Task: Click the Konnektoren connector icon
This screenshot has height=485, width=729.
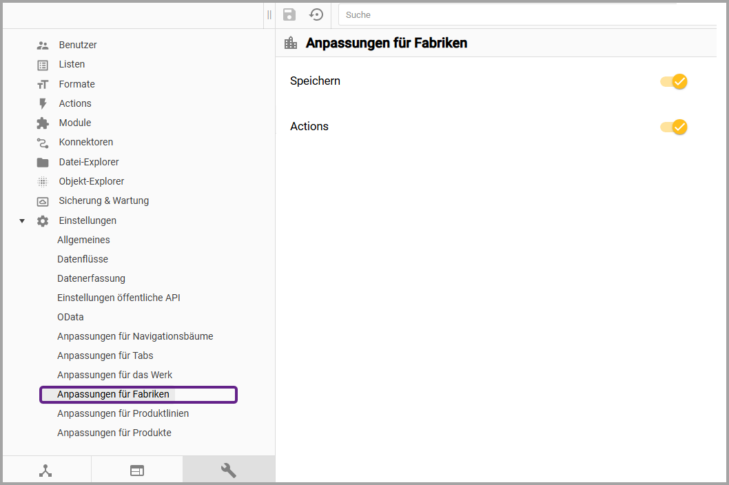Action: coord(43,143)
